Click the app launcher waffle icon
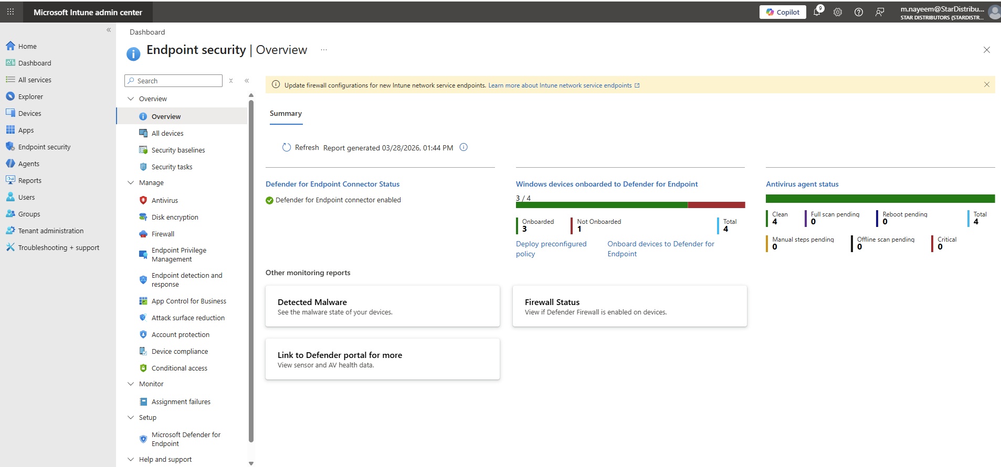 [10, 12]
